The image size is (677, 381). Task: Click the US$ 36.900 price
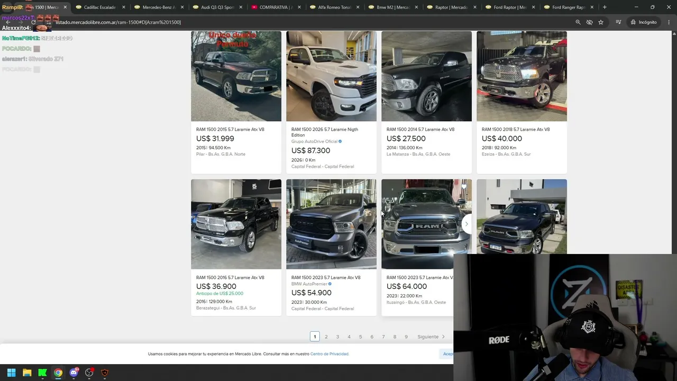pos(216,286)
